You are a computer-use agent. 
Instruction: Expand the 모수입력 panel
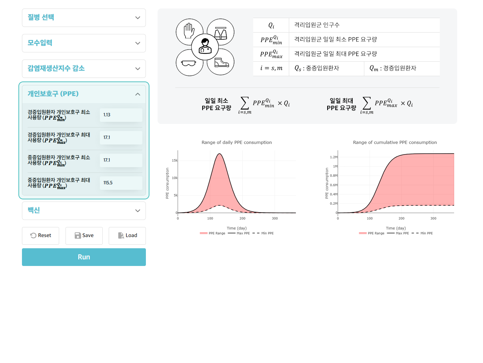pyautogui.click(x=84, y=43)
